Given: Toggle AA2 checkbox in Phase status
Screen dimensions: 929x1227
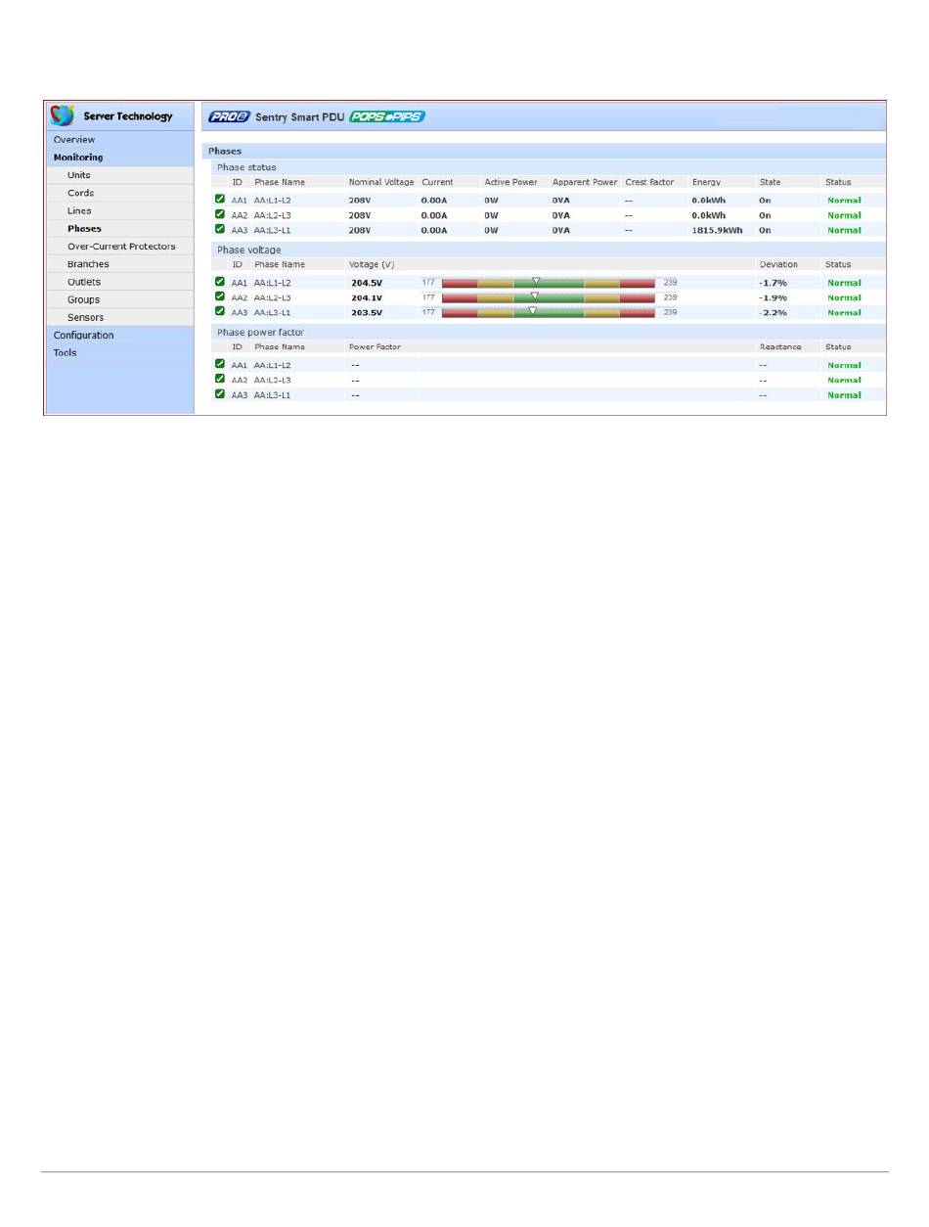Looking at the screenshot, I should pos(220,213).
